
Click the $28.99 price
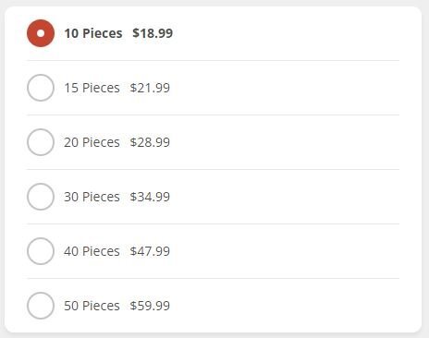pos(150,142)
